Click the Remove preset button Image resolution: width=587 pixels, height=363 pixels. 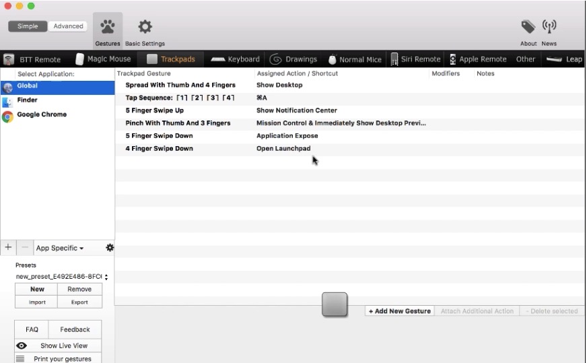click(79, 289)
